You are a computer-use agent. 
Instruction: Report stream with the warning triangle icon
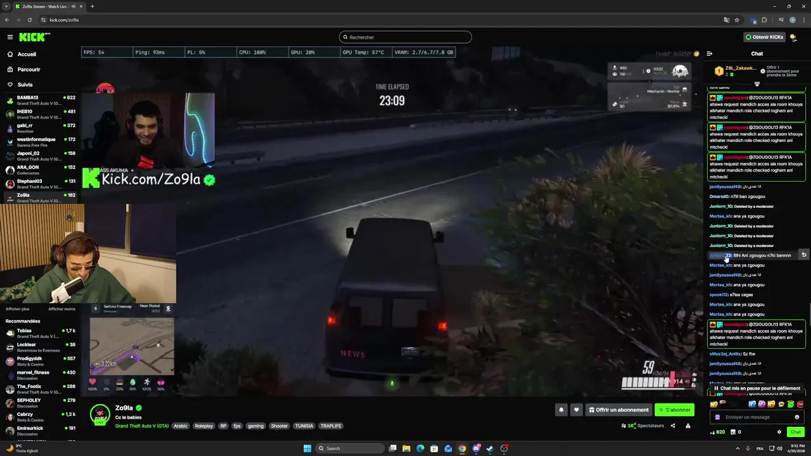click(688, 426)
